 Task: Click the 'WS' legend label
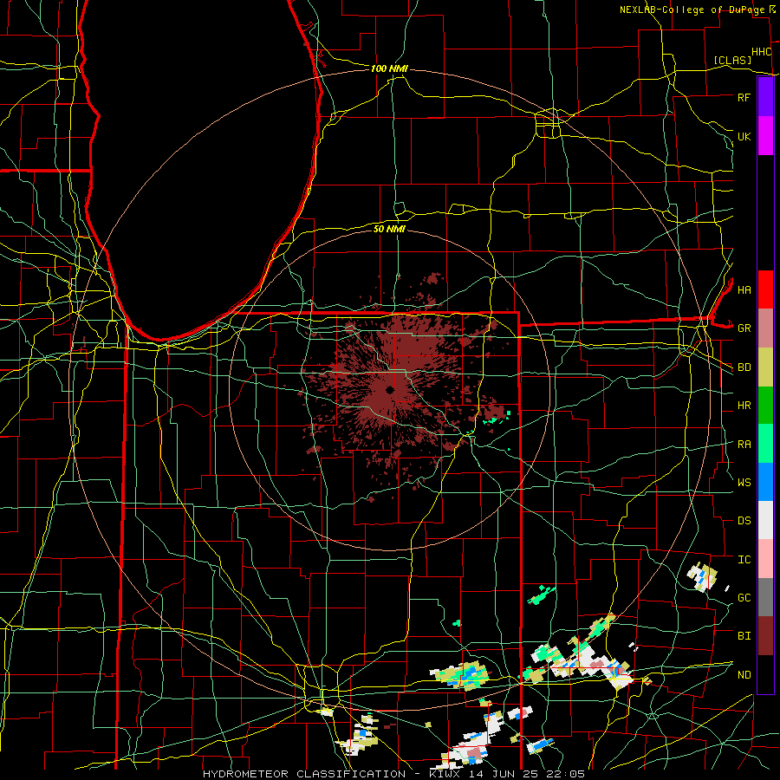tap(744, 482)
